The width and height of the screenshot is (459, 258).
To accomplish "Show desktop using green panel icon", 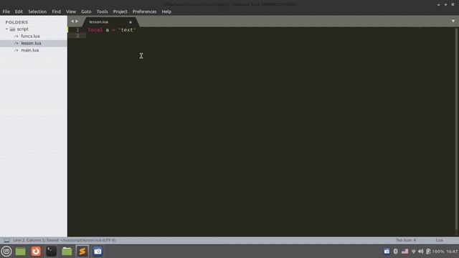I will coord(21,252).
